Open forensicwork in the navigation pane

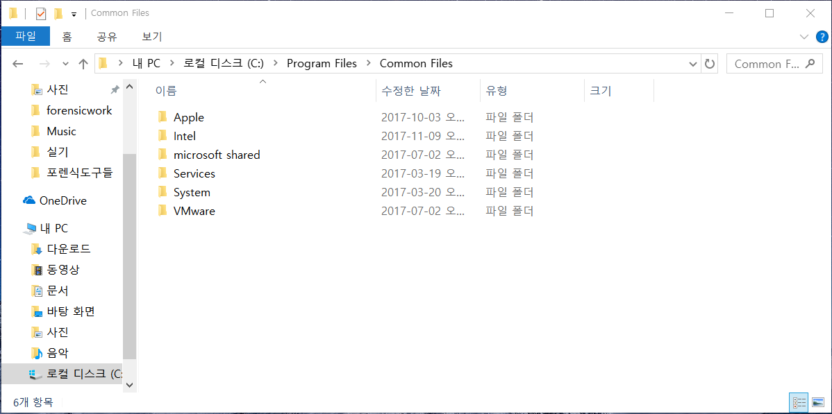coord(79,110)
